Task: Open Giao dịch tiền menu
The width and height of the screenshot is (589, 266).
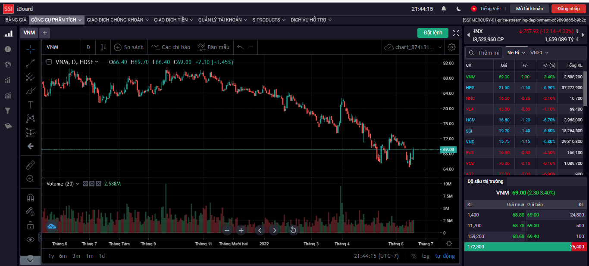Action: tap(174, 20)
